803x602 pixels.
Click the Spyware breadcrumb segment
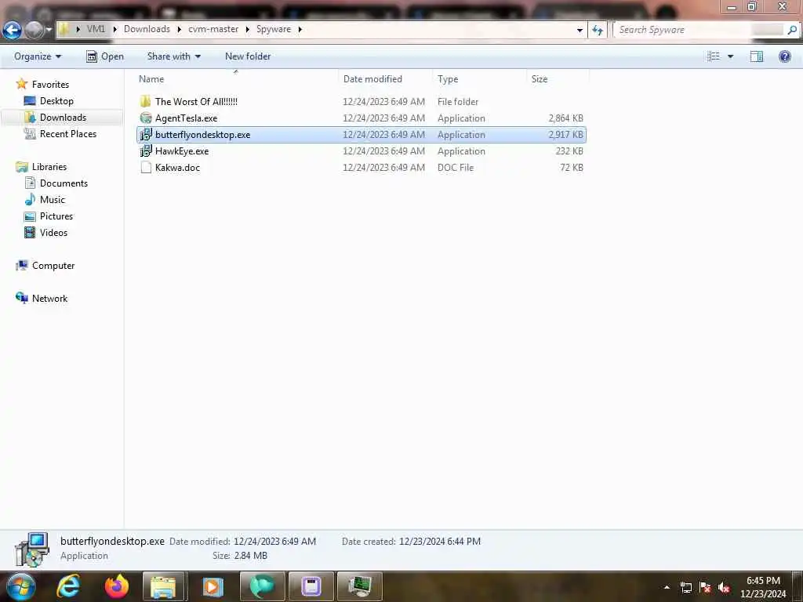click(274, 29)
